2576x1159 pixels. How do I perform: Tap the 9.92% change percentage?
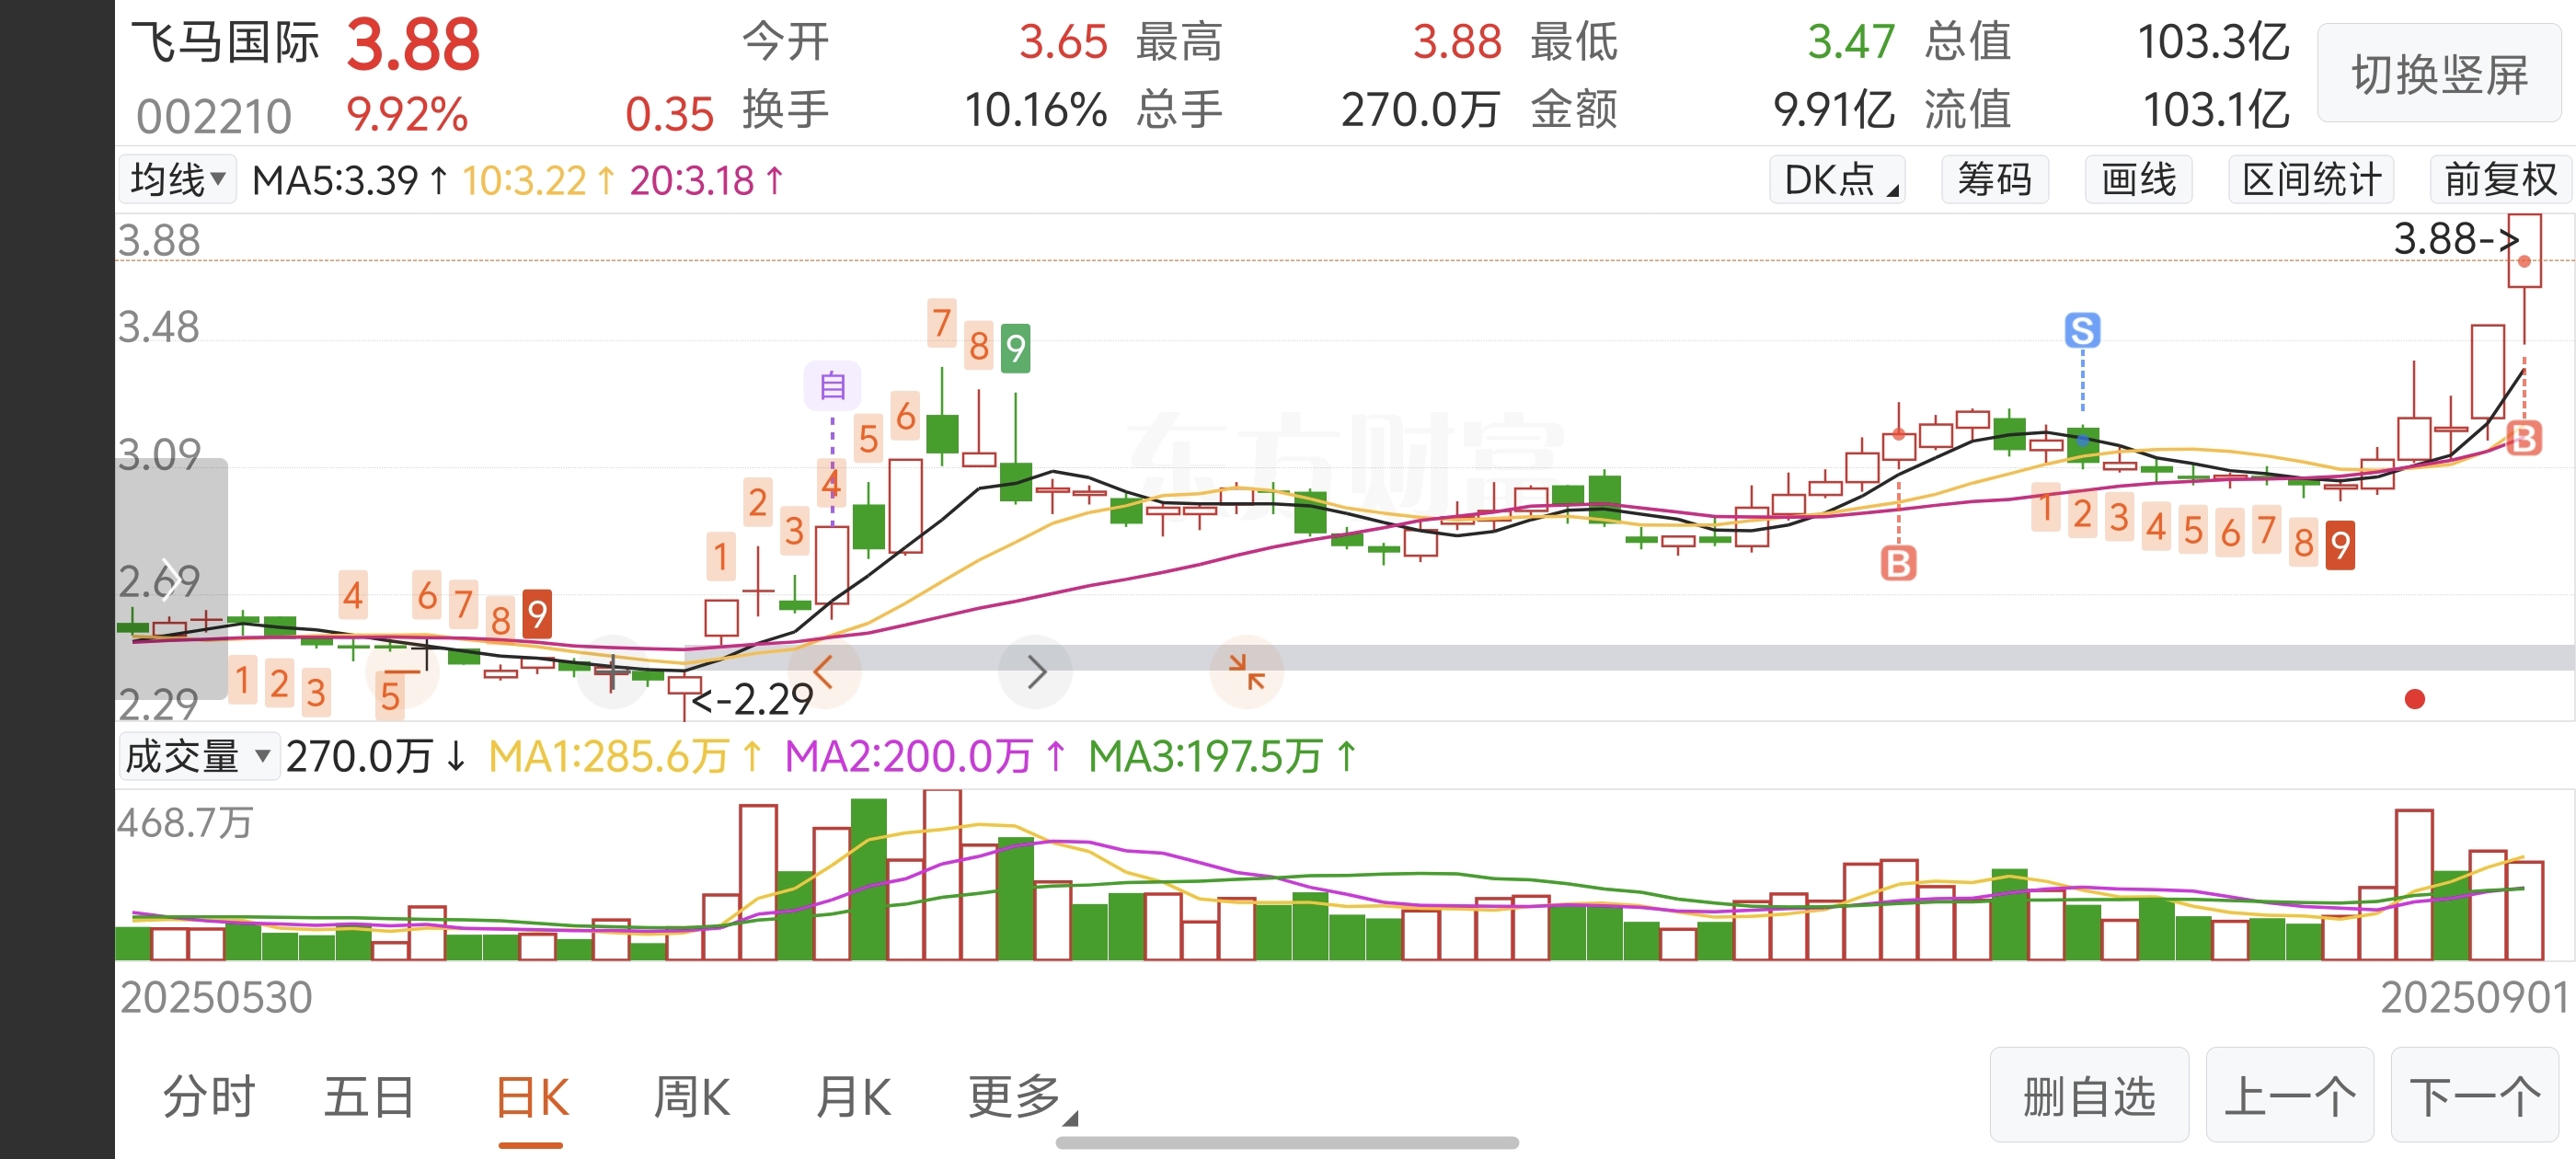tap(407, 115)
